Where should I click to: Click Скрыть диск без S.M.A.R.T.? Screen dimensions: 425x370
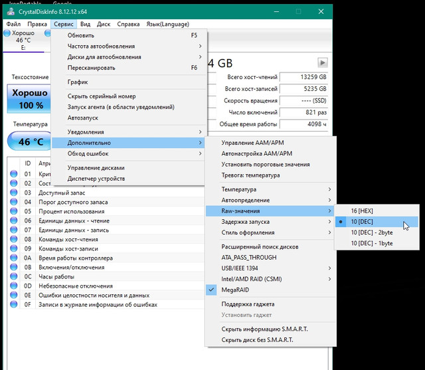[270, 340]
